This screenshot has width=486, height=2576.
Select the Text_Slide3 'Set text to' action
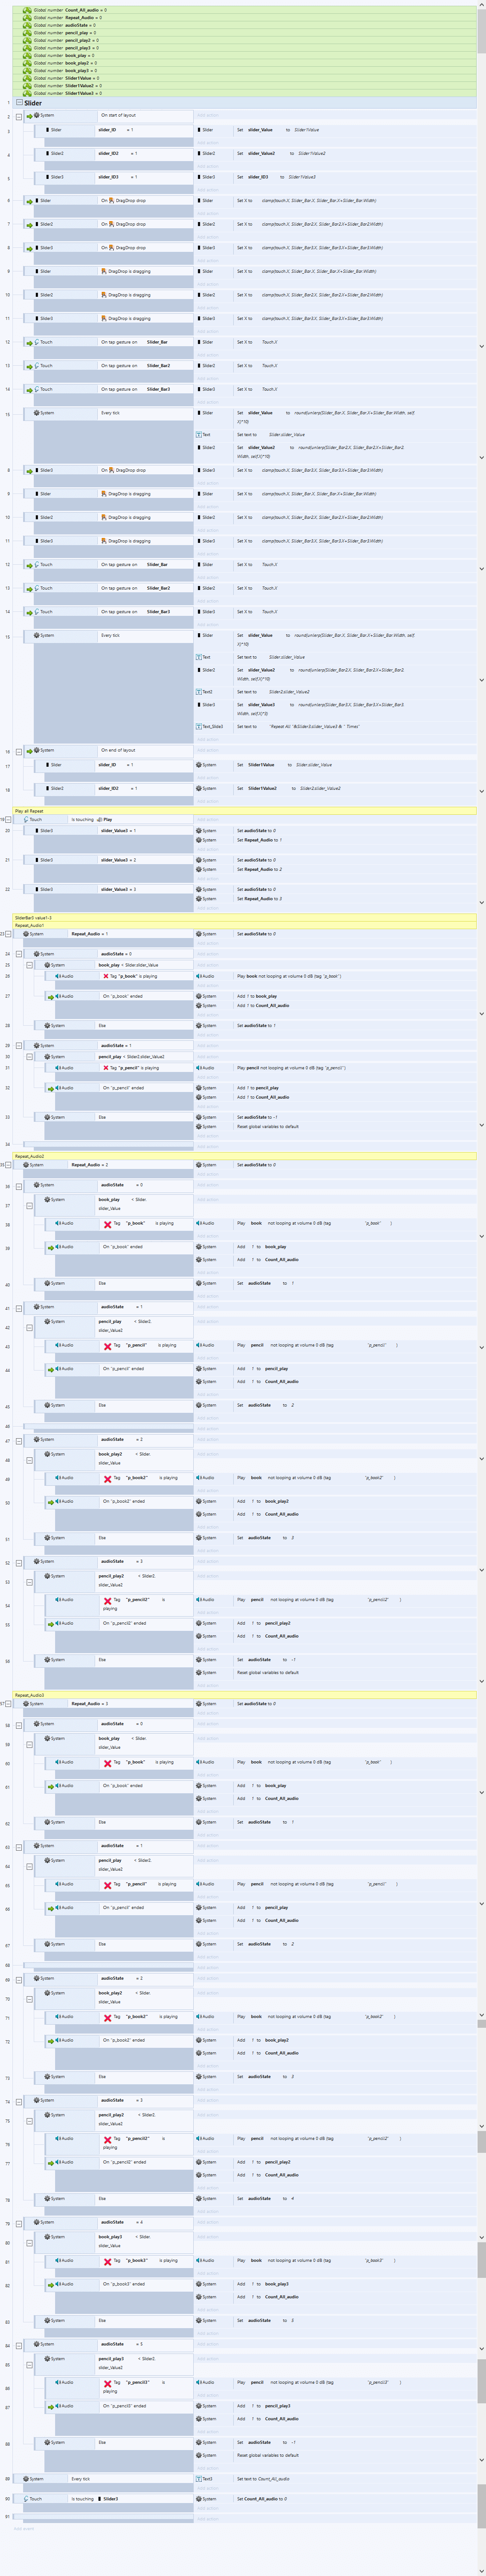coord(335,727)
